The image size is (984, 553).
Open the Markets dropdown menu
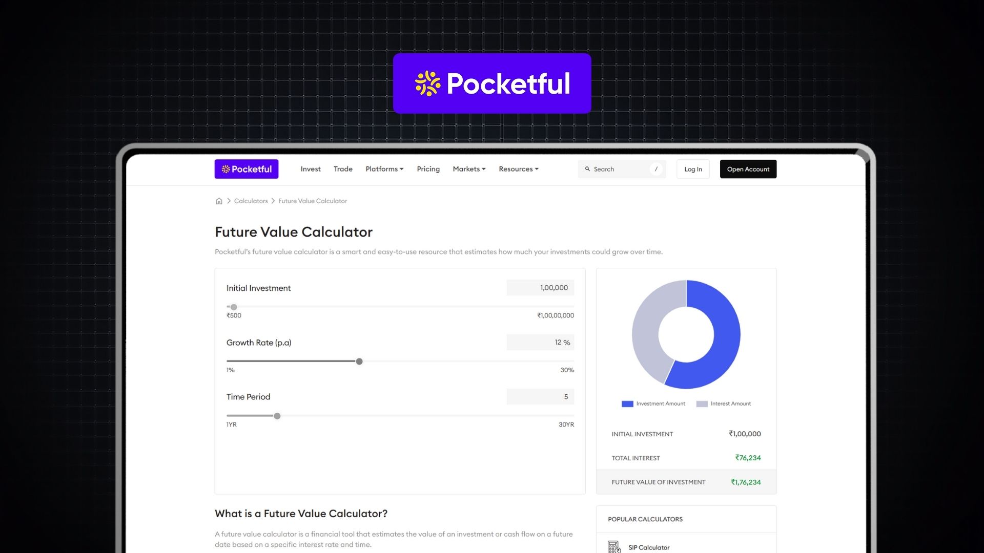468,169
